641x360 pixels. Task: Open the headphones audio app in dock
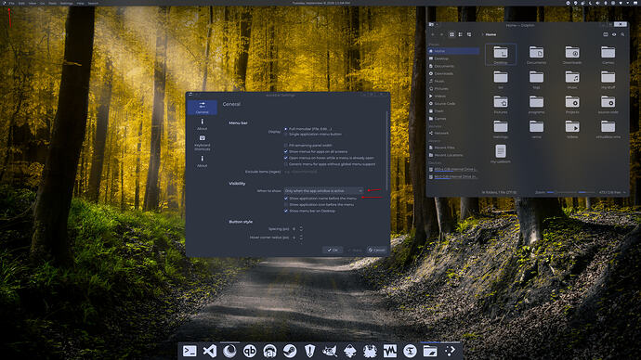tap(269, 351)
